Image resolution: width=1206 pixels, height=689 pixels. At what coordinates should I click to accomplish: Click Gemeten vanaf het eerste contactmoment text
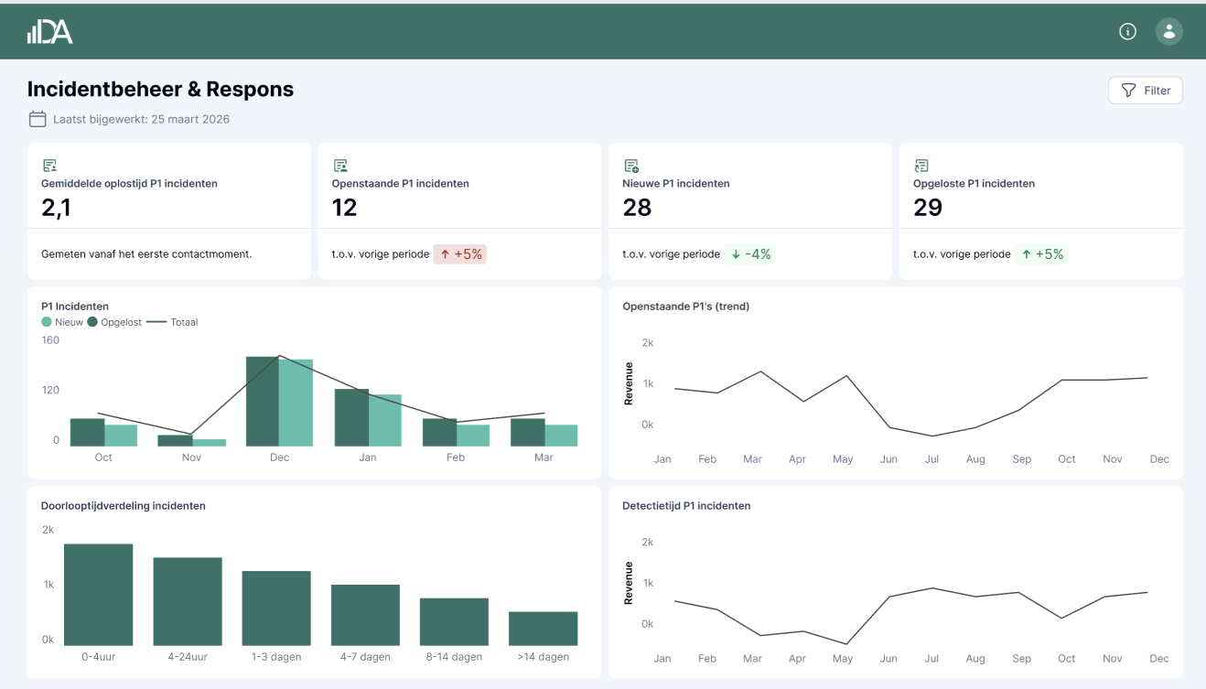[146, 254]
